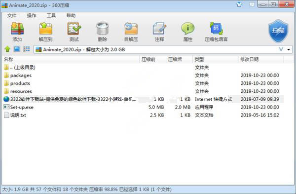Click the 说明.txt document icon

(6, 115)
